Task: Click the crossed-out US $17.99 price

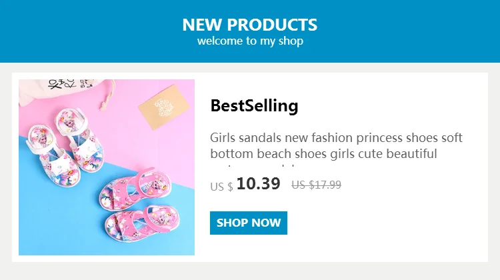Action: point(316,185)
